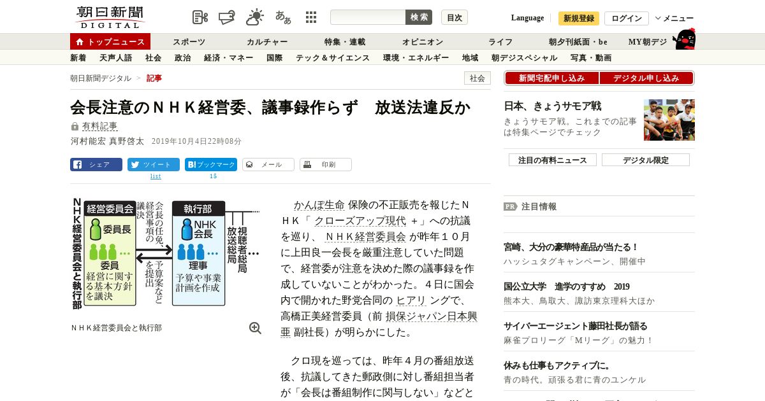The height and width of the screenshot is (401, 765).
Task: Enlarge the figure with the magnifier icon
Action: pos(255,328)
